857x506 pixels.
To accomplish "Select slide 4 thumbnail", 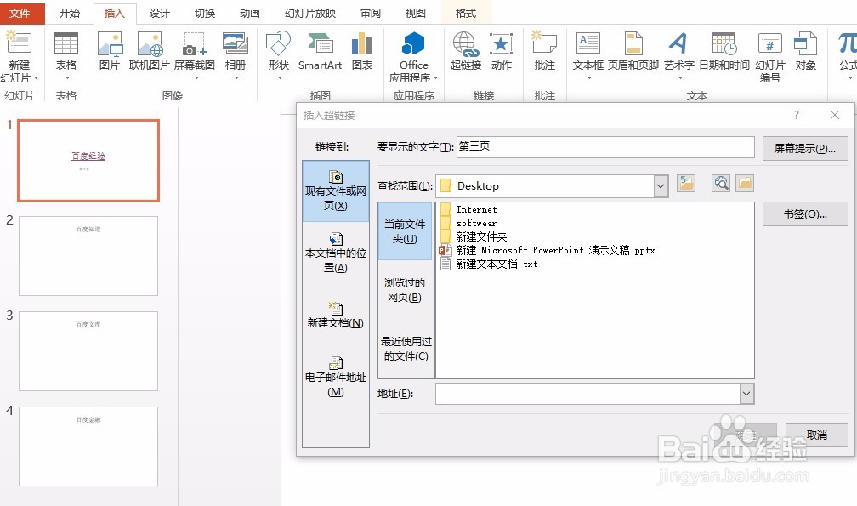I will tap(88, 446).
